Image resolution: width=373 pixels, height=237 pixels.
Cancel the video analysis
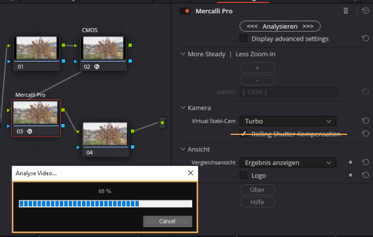(168, 222)
